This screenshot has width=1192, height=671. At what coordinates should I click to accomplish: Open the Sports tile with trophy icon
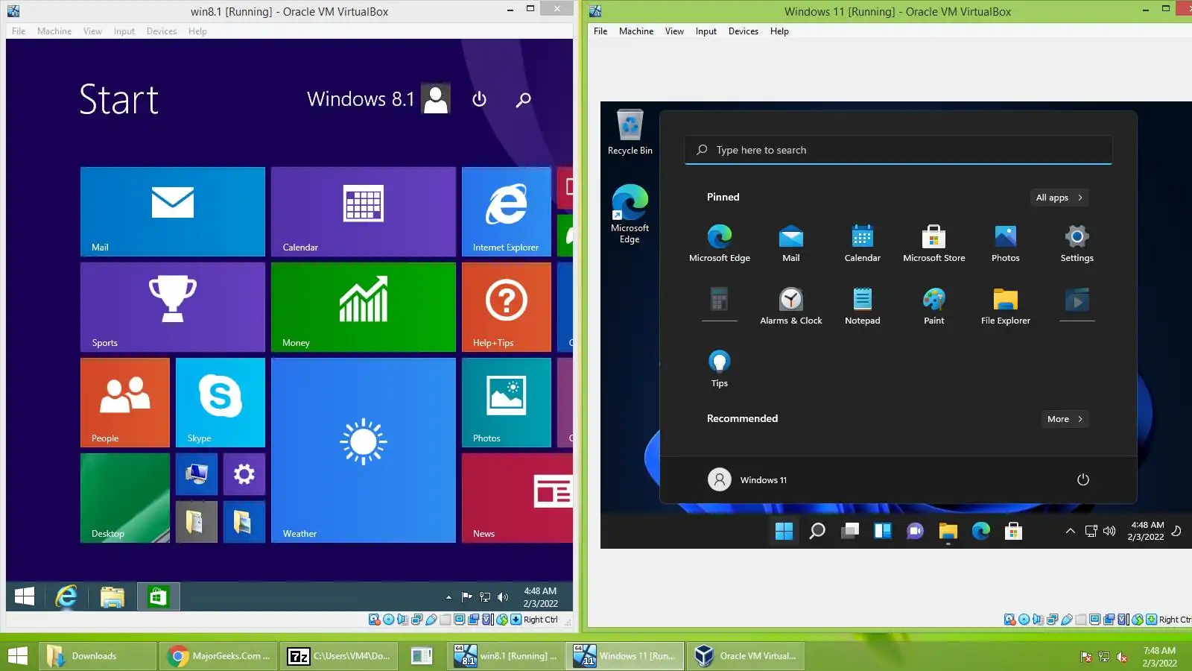pyautogui.click(x=173, y=307)
